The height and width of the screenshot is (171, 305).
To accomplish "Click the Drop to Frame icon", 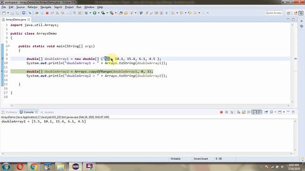I will click(x=74, y=13).
